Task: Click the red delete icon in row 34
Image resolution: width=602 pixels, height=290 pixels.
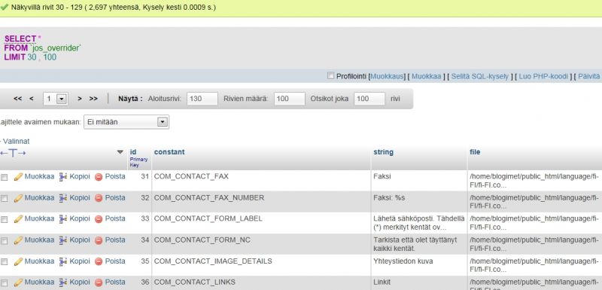Action: [x=99, y=240]
